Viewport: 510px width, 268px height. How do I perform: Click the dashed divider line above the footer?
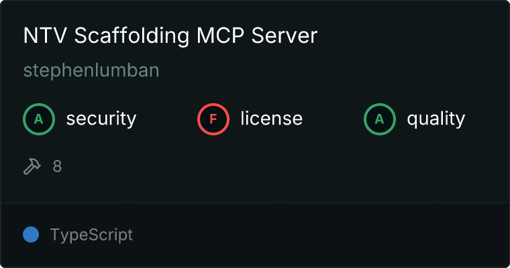click(x=255, y=203)
